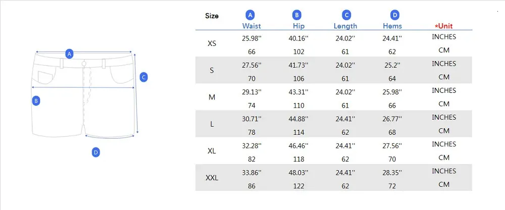
Task: Click the Length column header
Action: (x=345, y=26)
